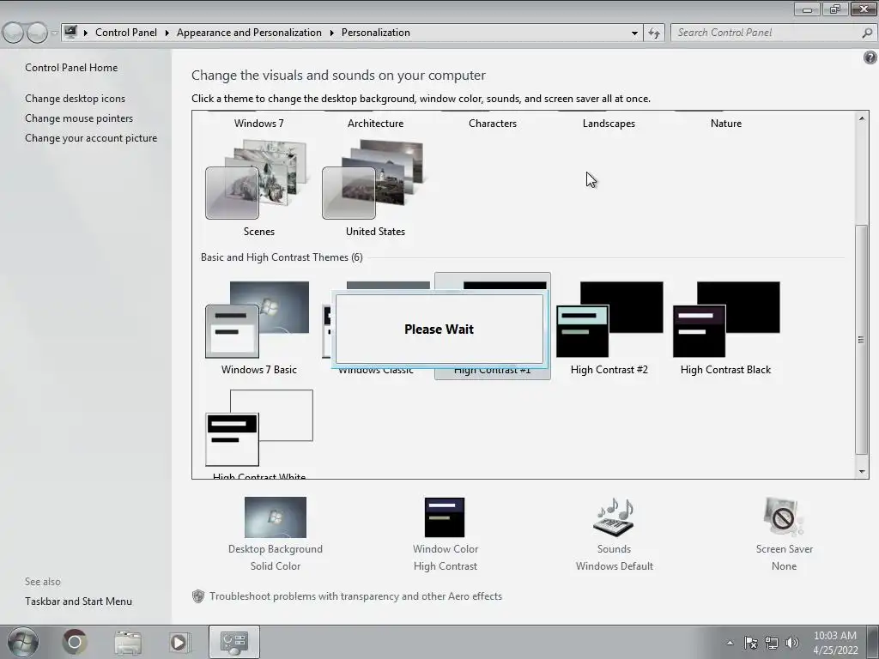This screenshot has width=879, height=659.
Task: Click the Architecture theme label
Action: 375,124
